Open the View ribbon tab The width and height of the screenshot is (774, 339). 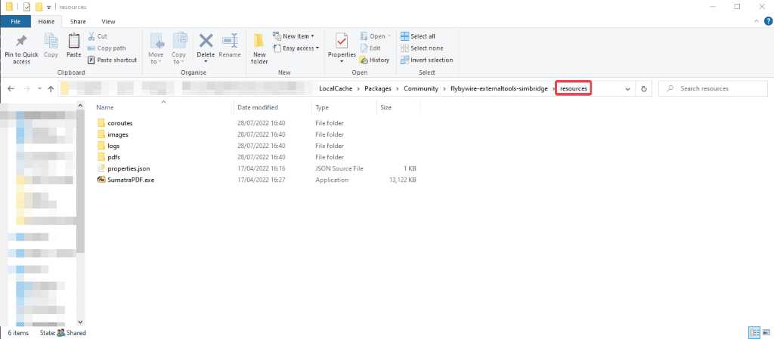pyautogui.click(x=108, y=22)
